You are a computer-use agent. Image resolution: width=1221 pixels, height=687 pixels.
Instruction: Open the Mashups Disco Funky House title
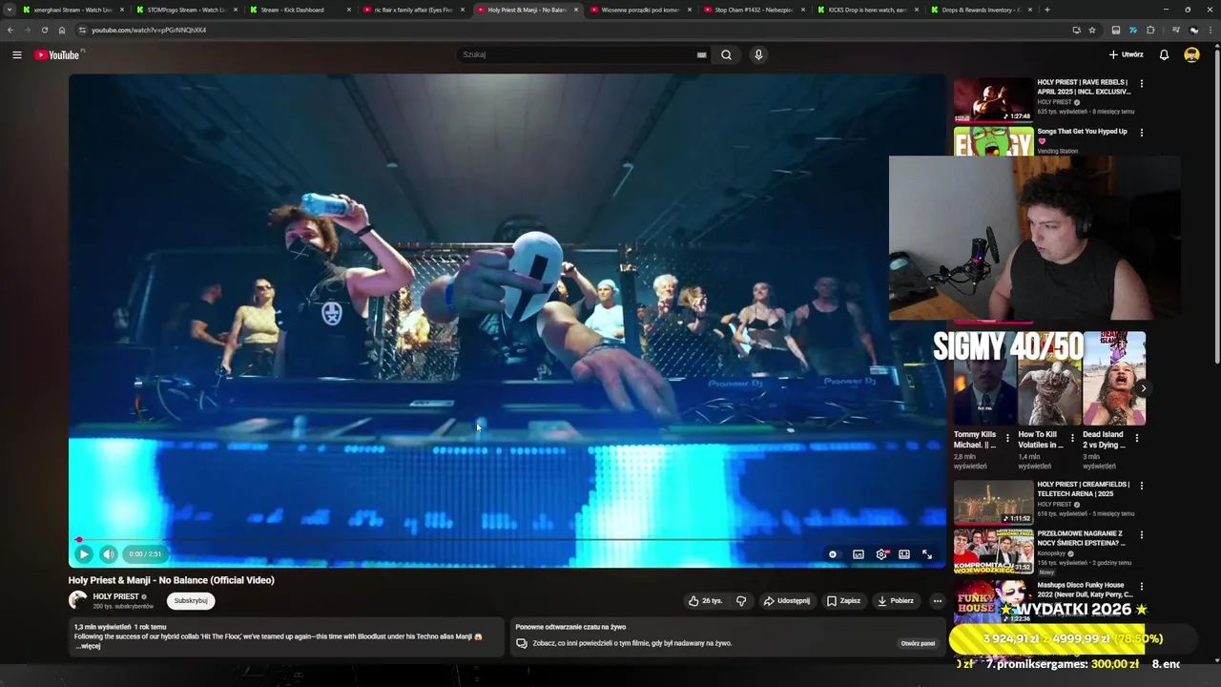click(x=1085, y=590)
